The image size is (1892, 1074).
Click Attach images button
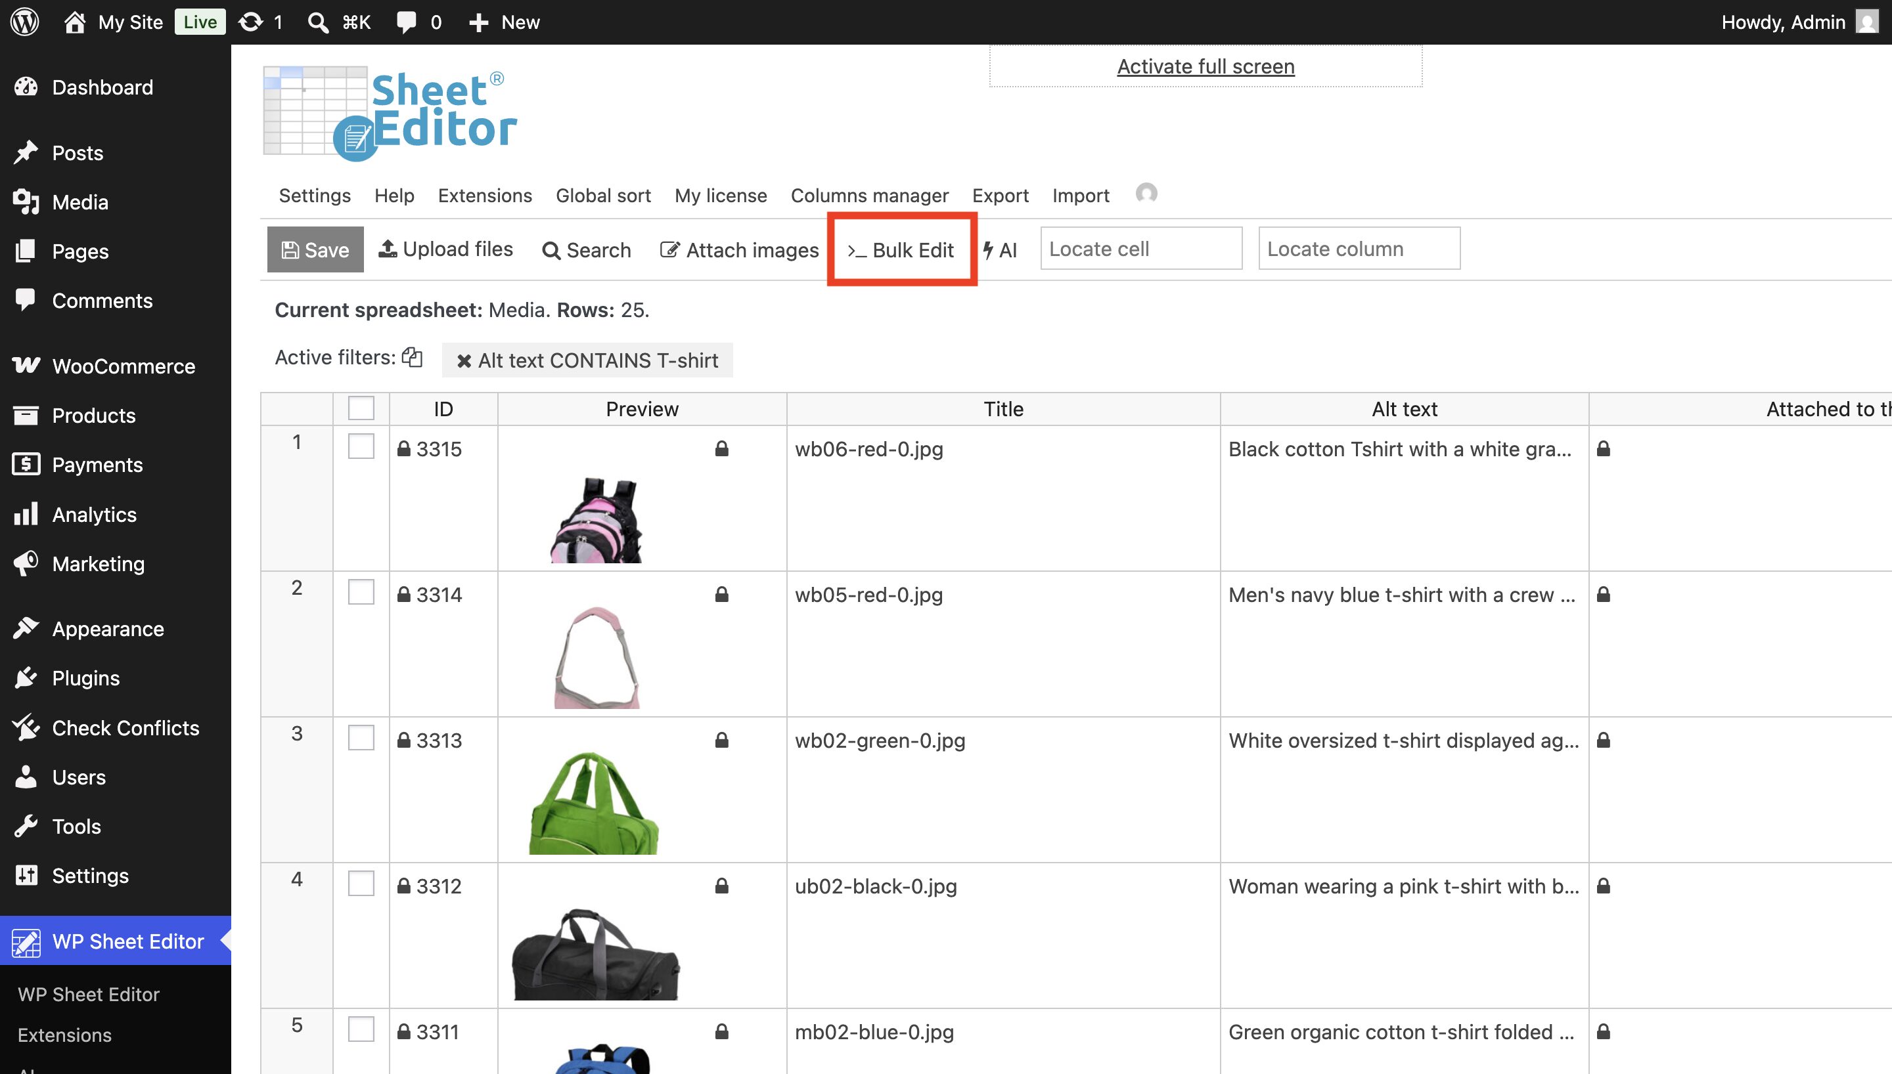739,250
